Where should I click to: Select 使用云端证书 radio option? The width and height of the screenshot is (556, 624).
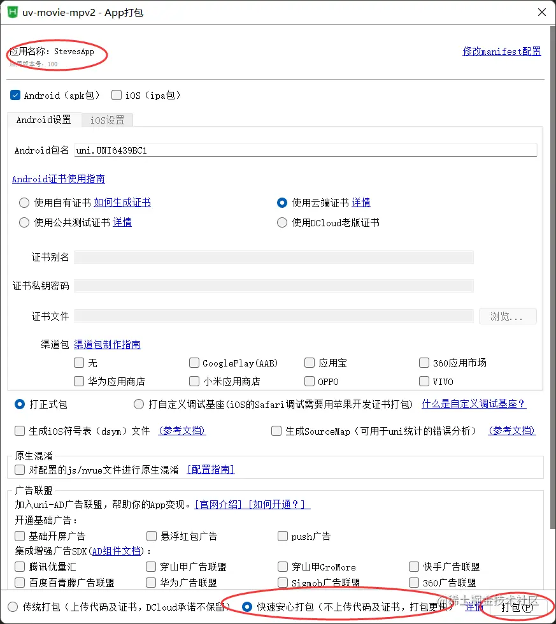pyautogui.click(x=282, y=203)
